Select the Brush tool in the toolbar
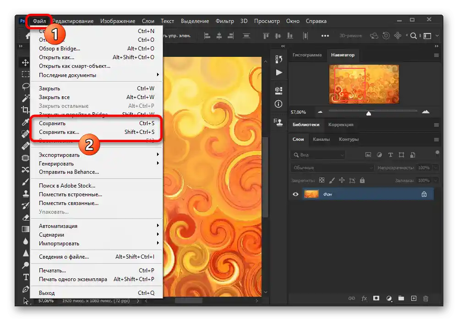The image size is (458, 321). click(25, 182)
